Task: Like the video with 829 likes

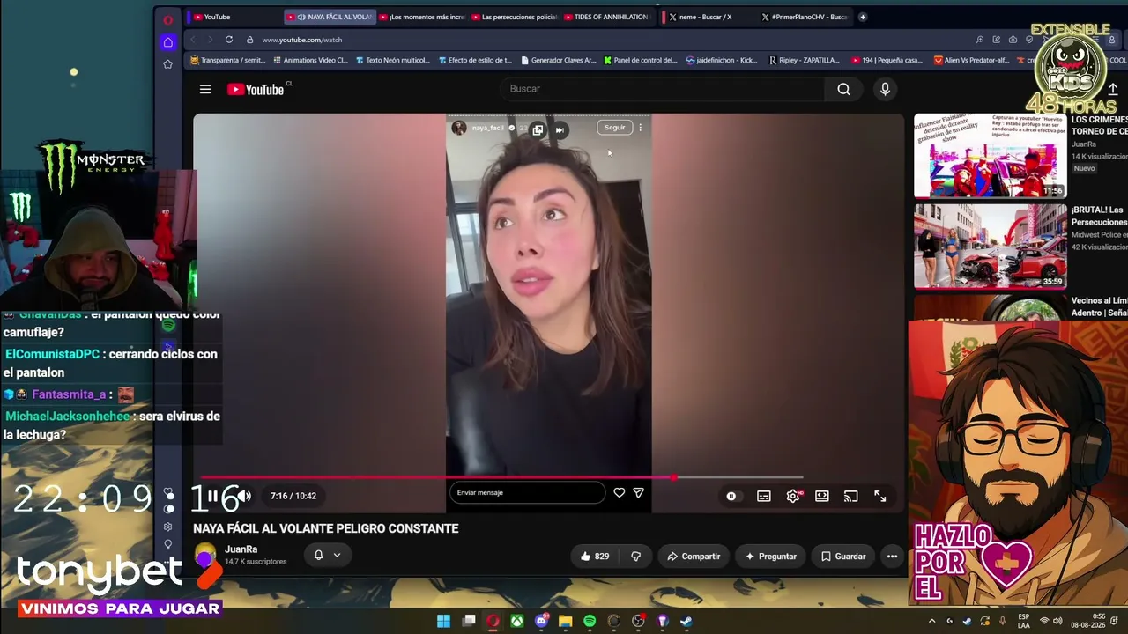Action: [594, 557]
